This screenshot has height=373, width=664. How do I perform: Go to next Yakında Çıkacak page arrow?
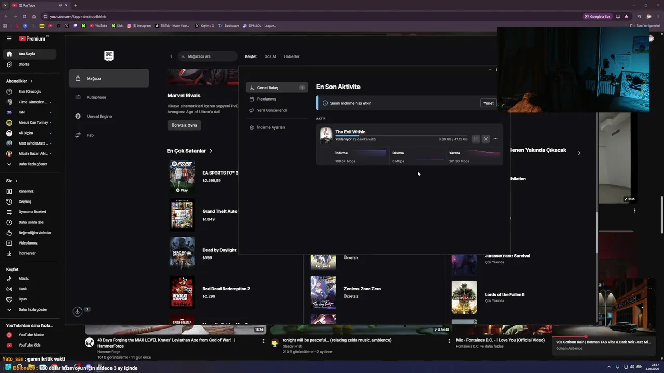coord(579,153)
